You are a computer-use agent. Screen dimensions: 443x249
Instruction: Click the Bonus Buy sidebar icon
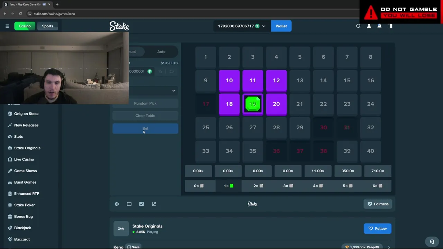pos(10,216)
